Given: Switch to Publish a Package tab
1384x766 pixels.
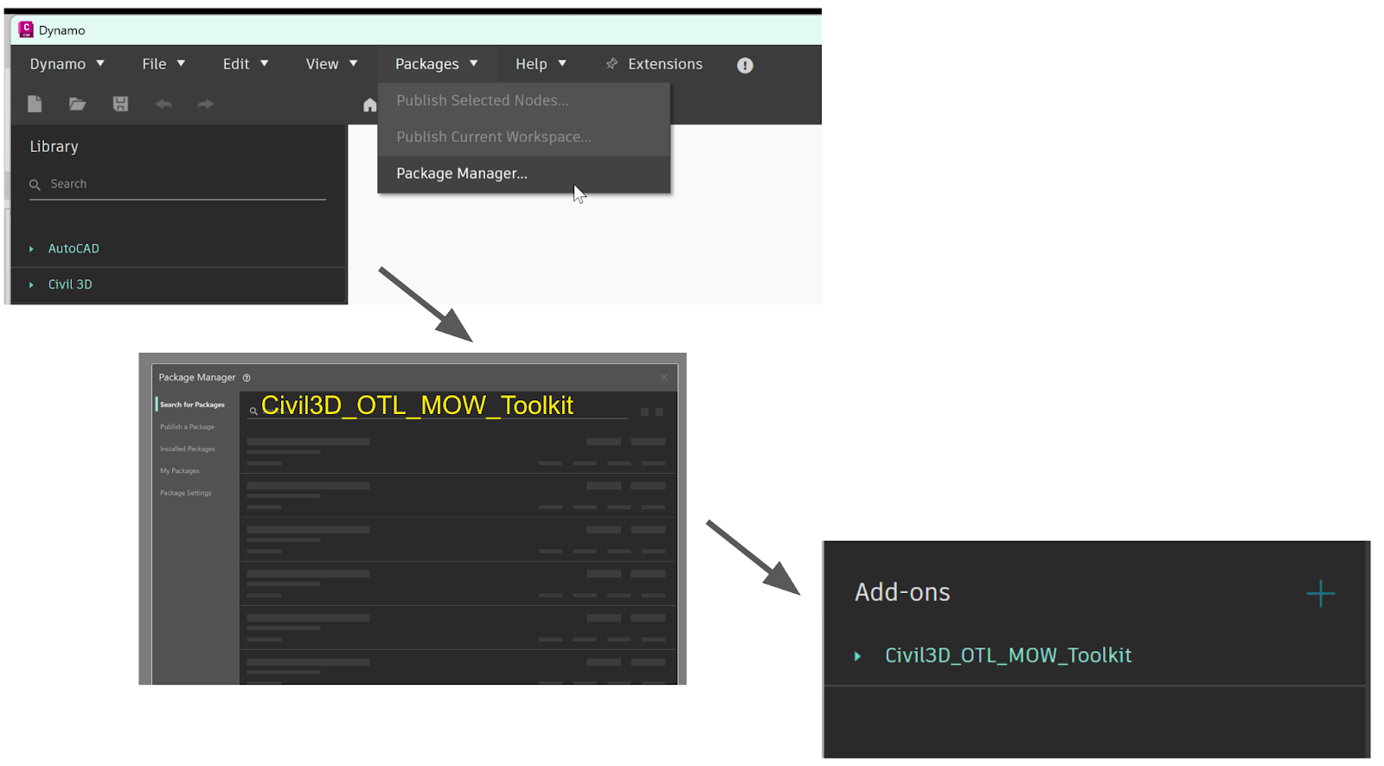Looking at the screenshot, I should click(x=187, y=427).
